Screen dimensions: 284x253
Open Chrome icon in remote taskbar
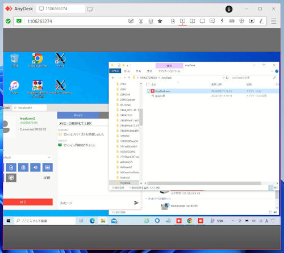190,221
